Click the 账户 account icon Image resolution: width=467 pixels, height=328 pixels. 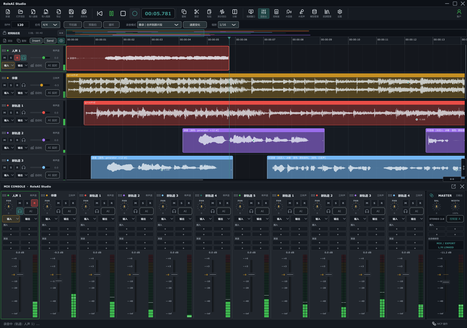click(459, 13)
